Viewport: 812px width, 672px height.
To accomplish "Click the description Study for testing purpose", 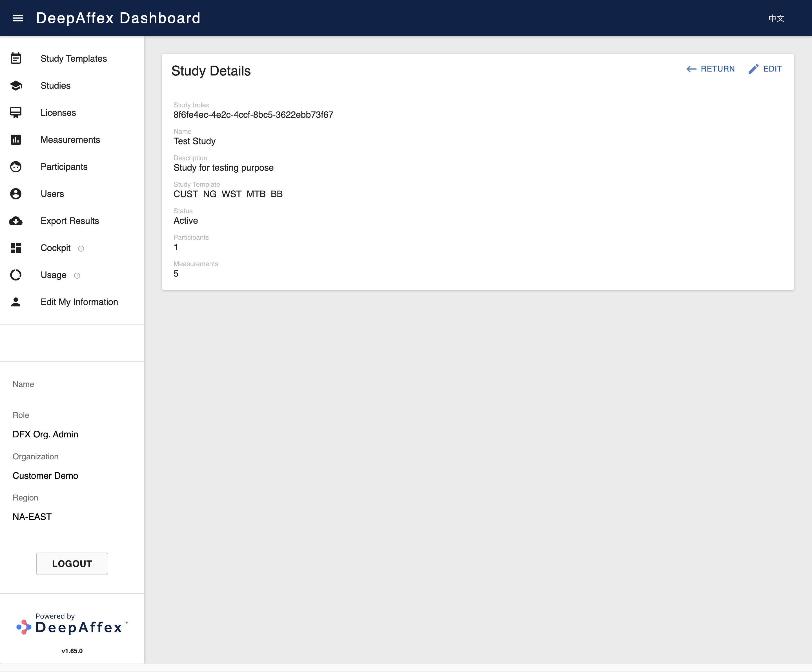I will pyautogui.click(x=223, y=168).
